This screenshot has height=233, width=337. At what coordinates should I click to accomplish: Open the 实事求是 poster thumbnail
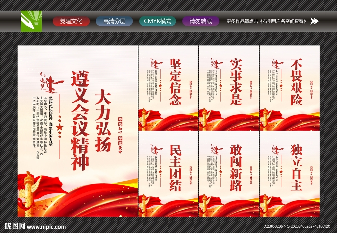pos(229,88)
